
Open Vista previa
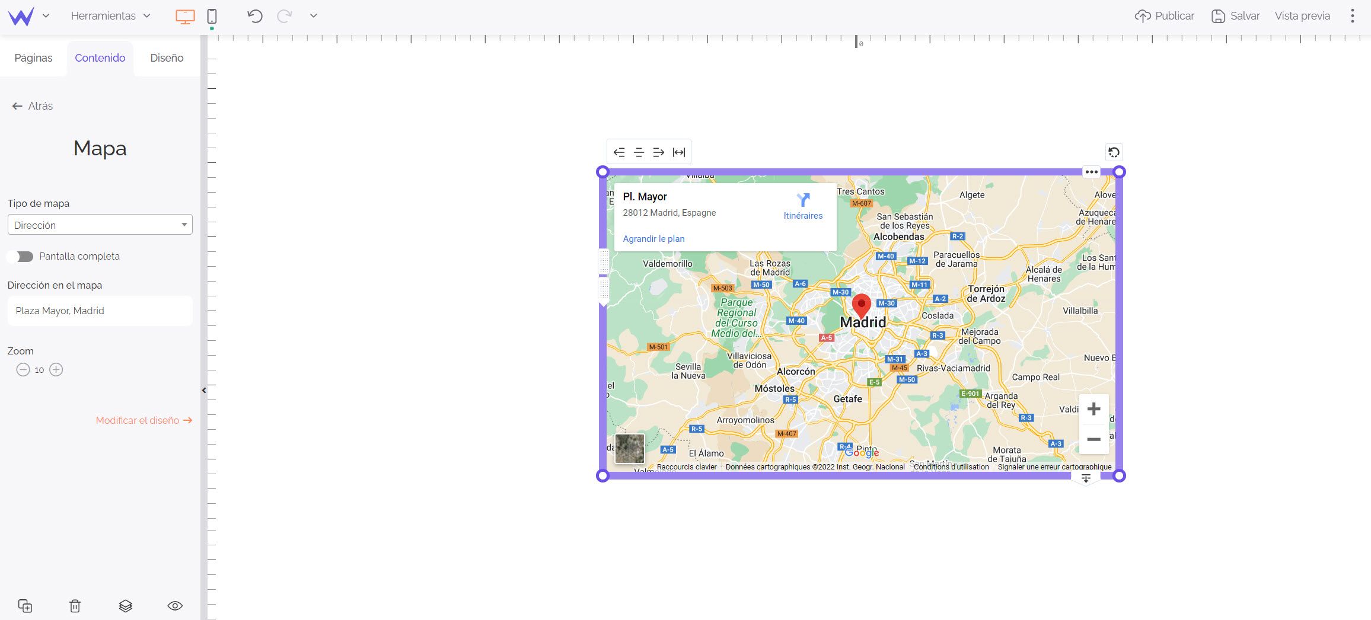pos(1302,16)
